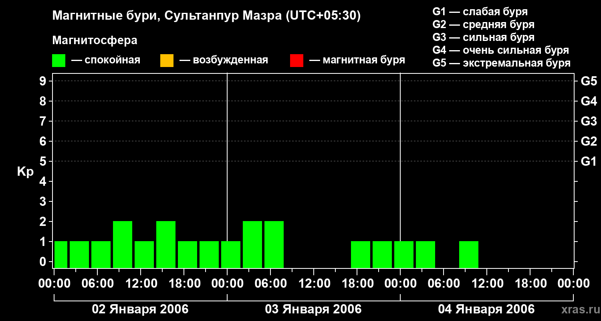Viewport: 601px width, 321px height.
Task: Click '06:00' tick label under 03 Января
Action: pos(270,284)
